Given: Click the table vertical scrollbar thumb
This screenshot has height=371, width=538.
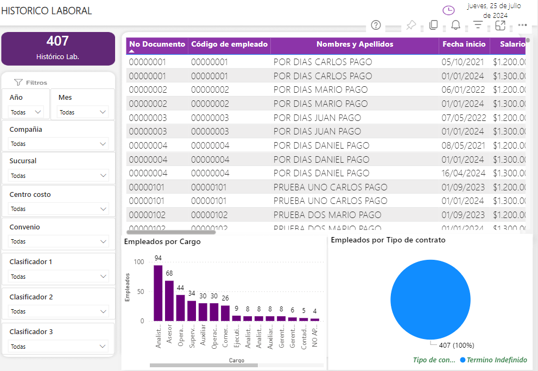Looking at the screenshot, I should (528, 40).
